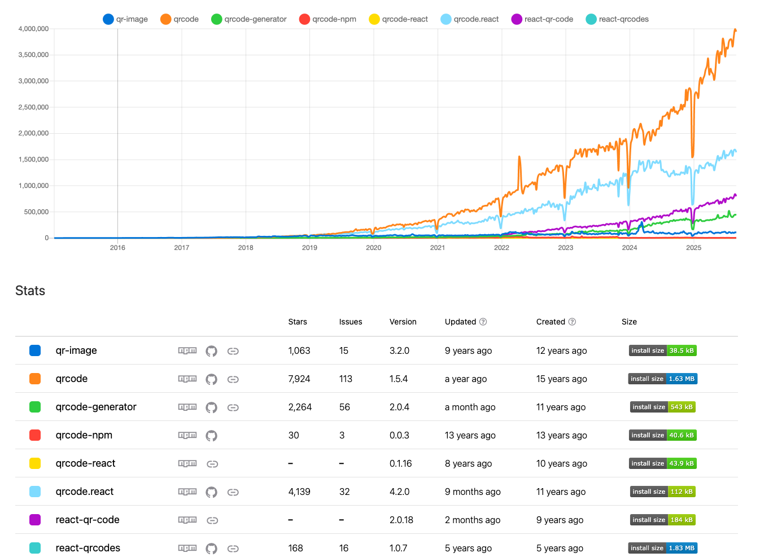Click the 2025 label on chart axis

click(693, 248)
